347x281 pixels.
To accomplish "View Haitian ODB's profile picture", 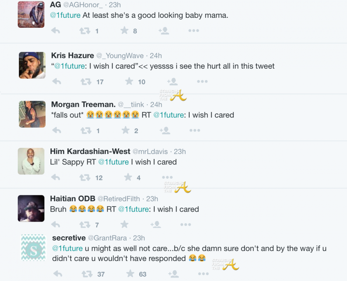I will coord(31,208).
